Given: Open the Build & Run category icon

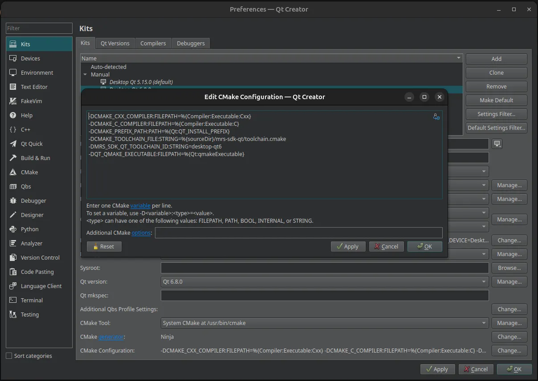Looking at the screenshot, I should (x=13, y=158).
